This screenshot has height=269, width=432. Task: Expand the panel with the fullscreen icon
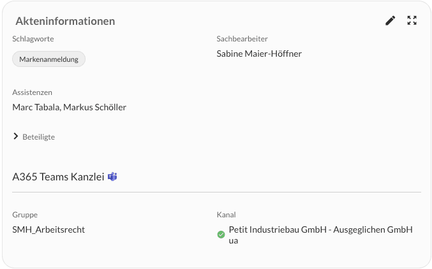412,20
